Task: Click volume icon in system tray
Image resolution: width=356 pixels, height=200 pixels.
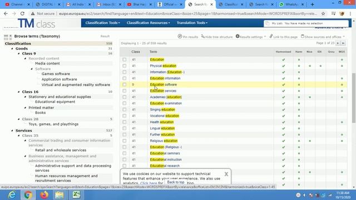Action: click(304, 195)
